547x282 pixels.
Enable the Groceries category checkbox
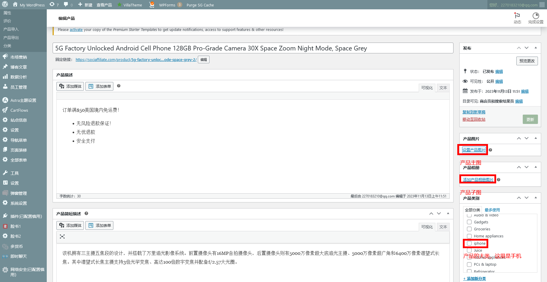[469, 229]
